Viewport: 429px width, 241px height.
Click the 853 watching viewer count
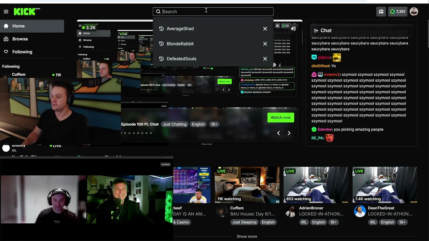[x=299, y=199]
